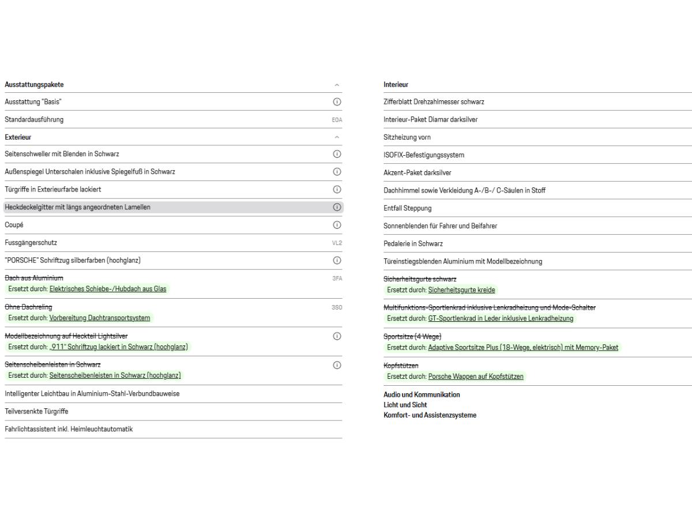Click GT-Sportlenkrad in Leder inklusive Lenkradheizung link
Image resolution: width=692 pixels, height=519 pixels.
[501, 318]
